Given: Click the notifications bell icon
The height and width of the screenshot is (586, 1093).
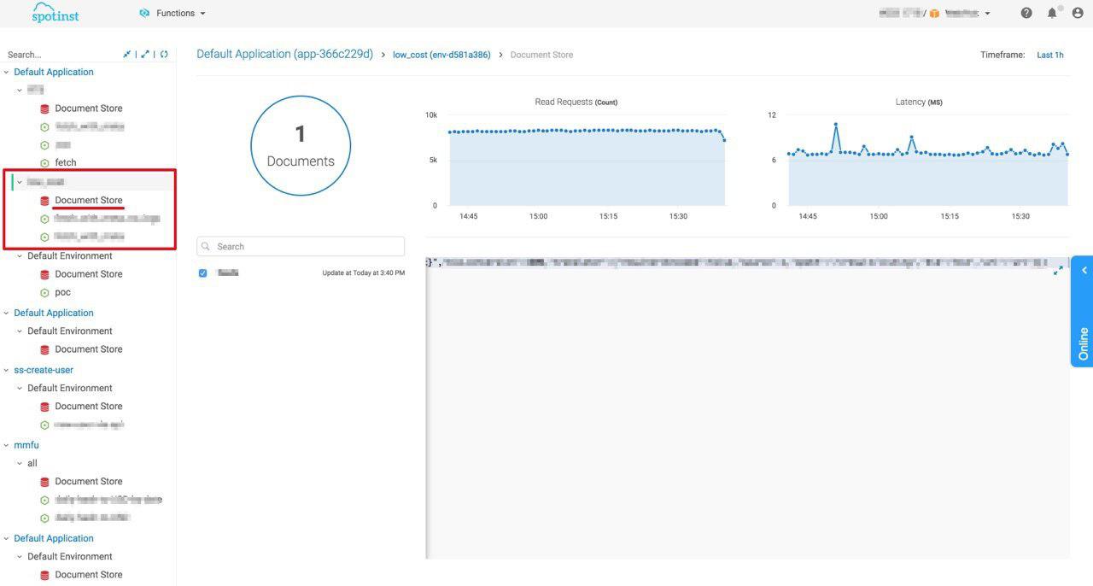Looking at the screenshot, I should click(1049, 12).
